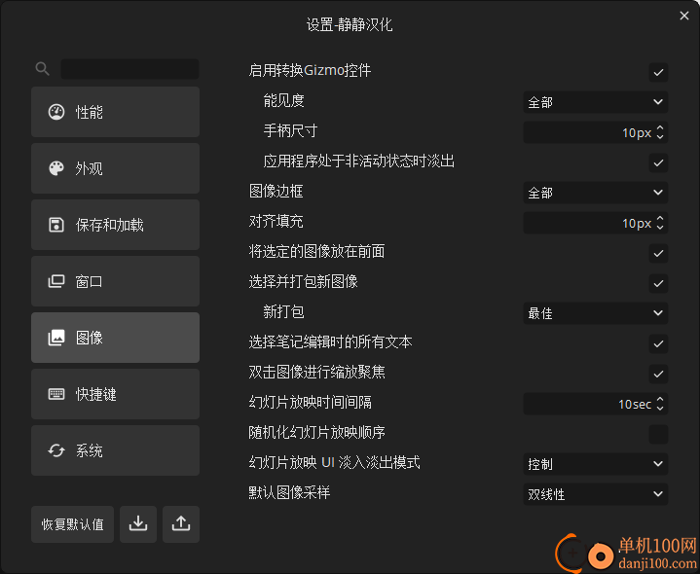
Task: Toggle 选择并打包新图像 checkbox
Action: (658, 283)
